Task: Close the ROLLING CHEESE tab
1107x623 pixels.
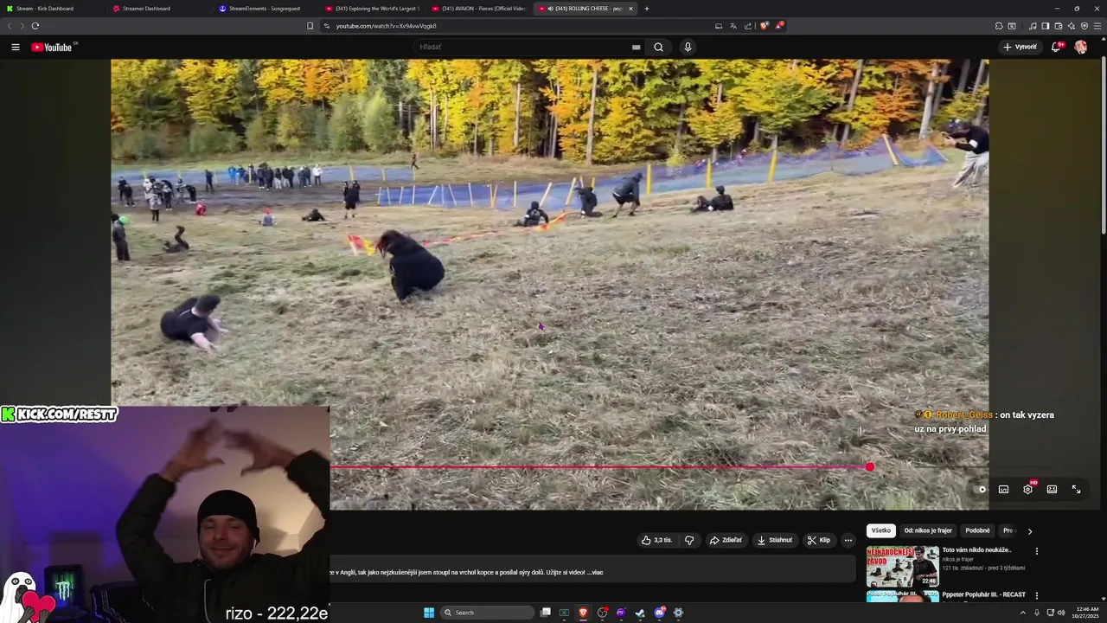Action: (x=630, y=9)
